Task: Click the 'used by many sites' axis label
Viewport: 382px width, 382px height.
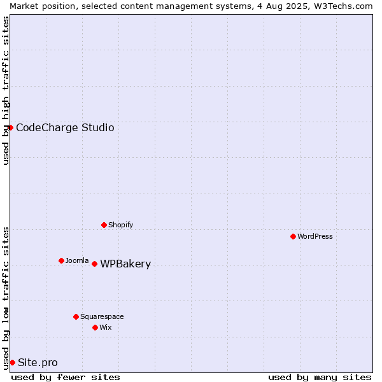Action: click(320, 378)
